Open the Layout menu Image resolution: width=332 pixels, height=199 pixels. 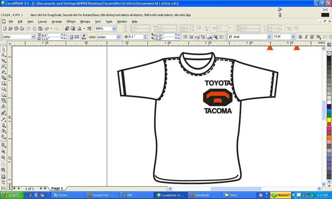[42, 22]
